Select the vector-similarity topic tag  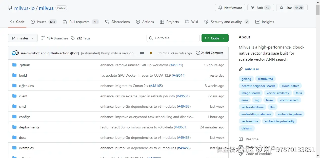point(278,93)
